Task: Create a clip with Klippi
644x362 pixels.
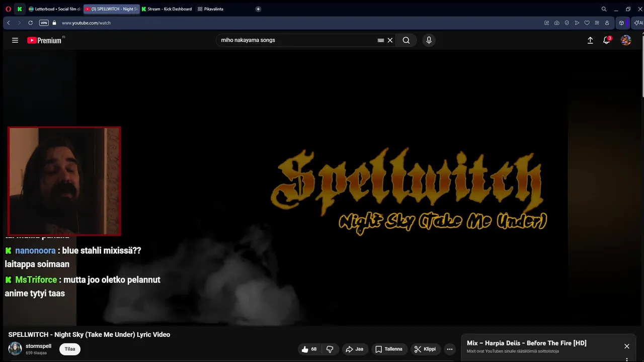Action: pyautogui.click(x=425, y=349)
